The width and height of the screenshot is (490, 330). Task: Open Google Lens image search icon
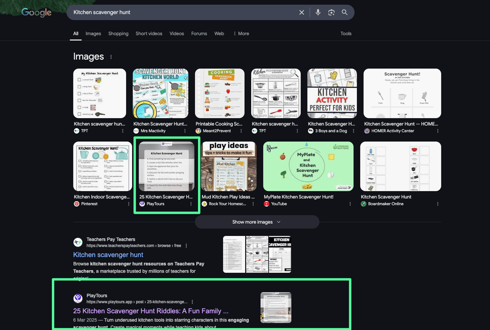(331, 12)
